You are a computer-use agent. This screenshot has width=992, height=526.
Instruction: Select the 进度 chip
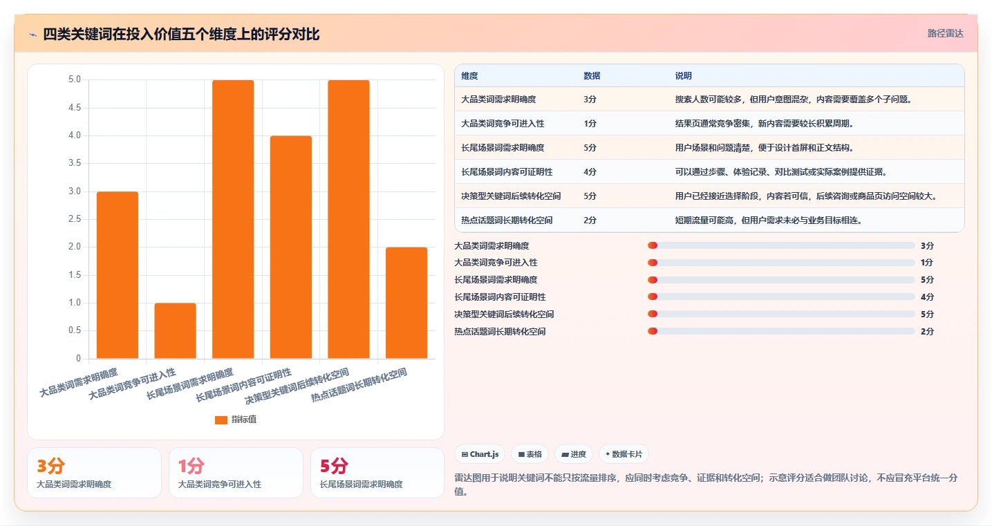click(x=574, y=454)
